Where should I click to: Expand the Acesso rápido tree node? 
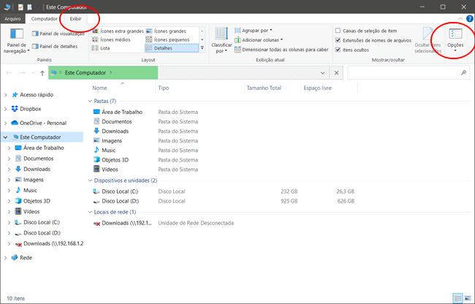(7, 95)
